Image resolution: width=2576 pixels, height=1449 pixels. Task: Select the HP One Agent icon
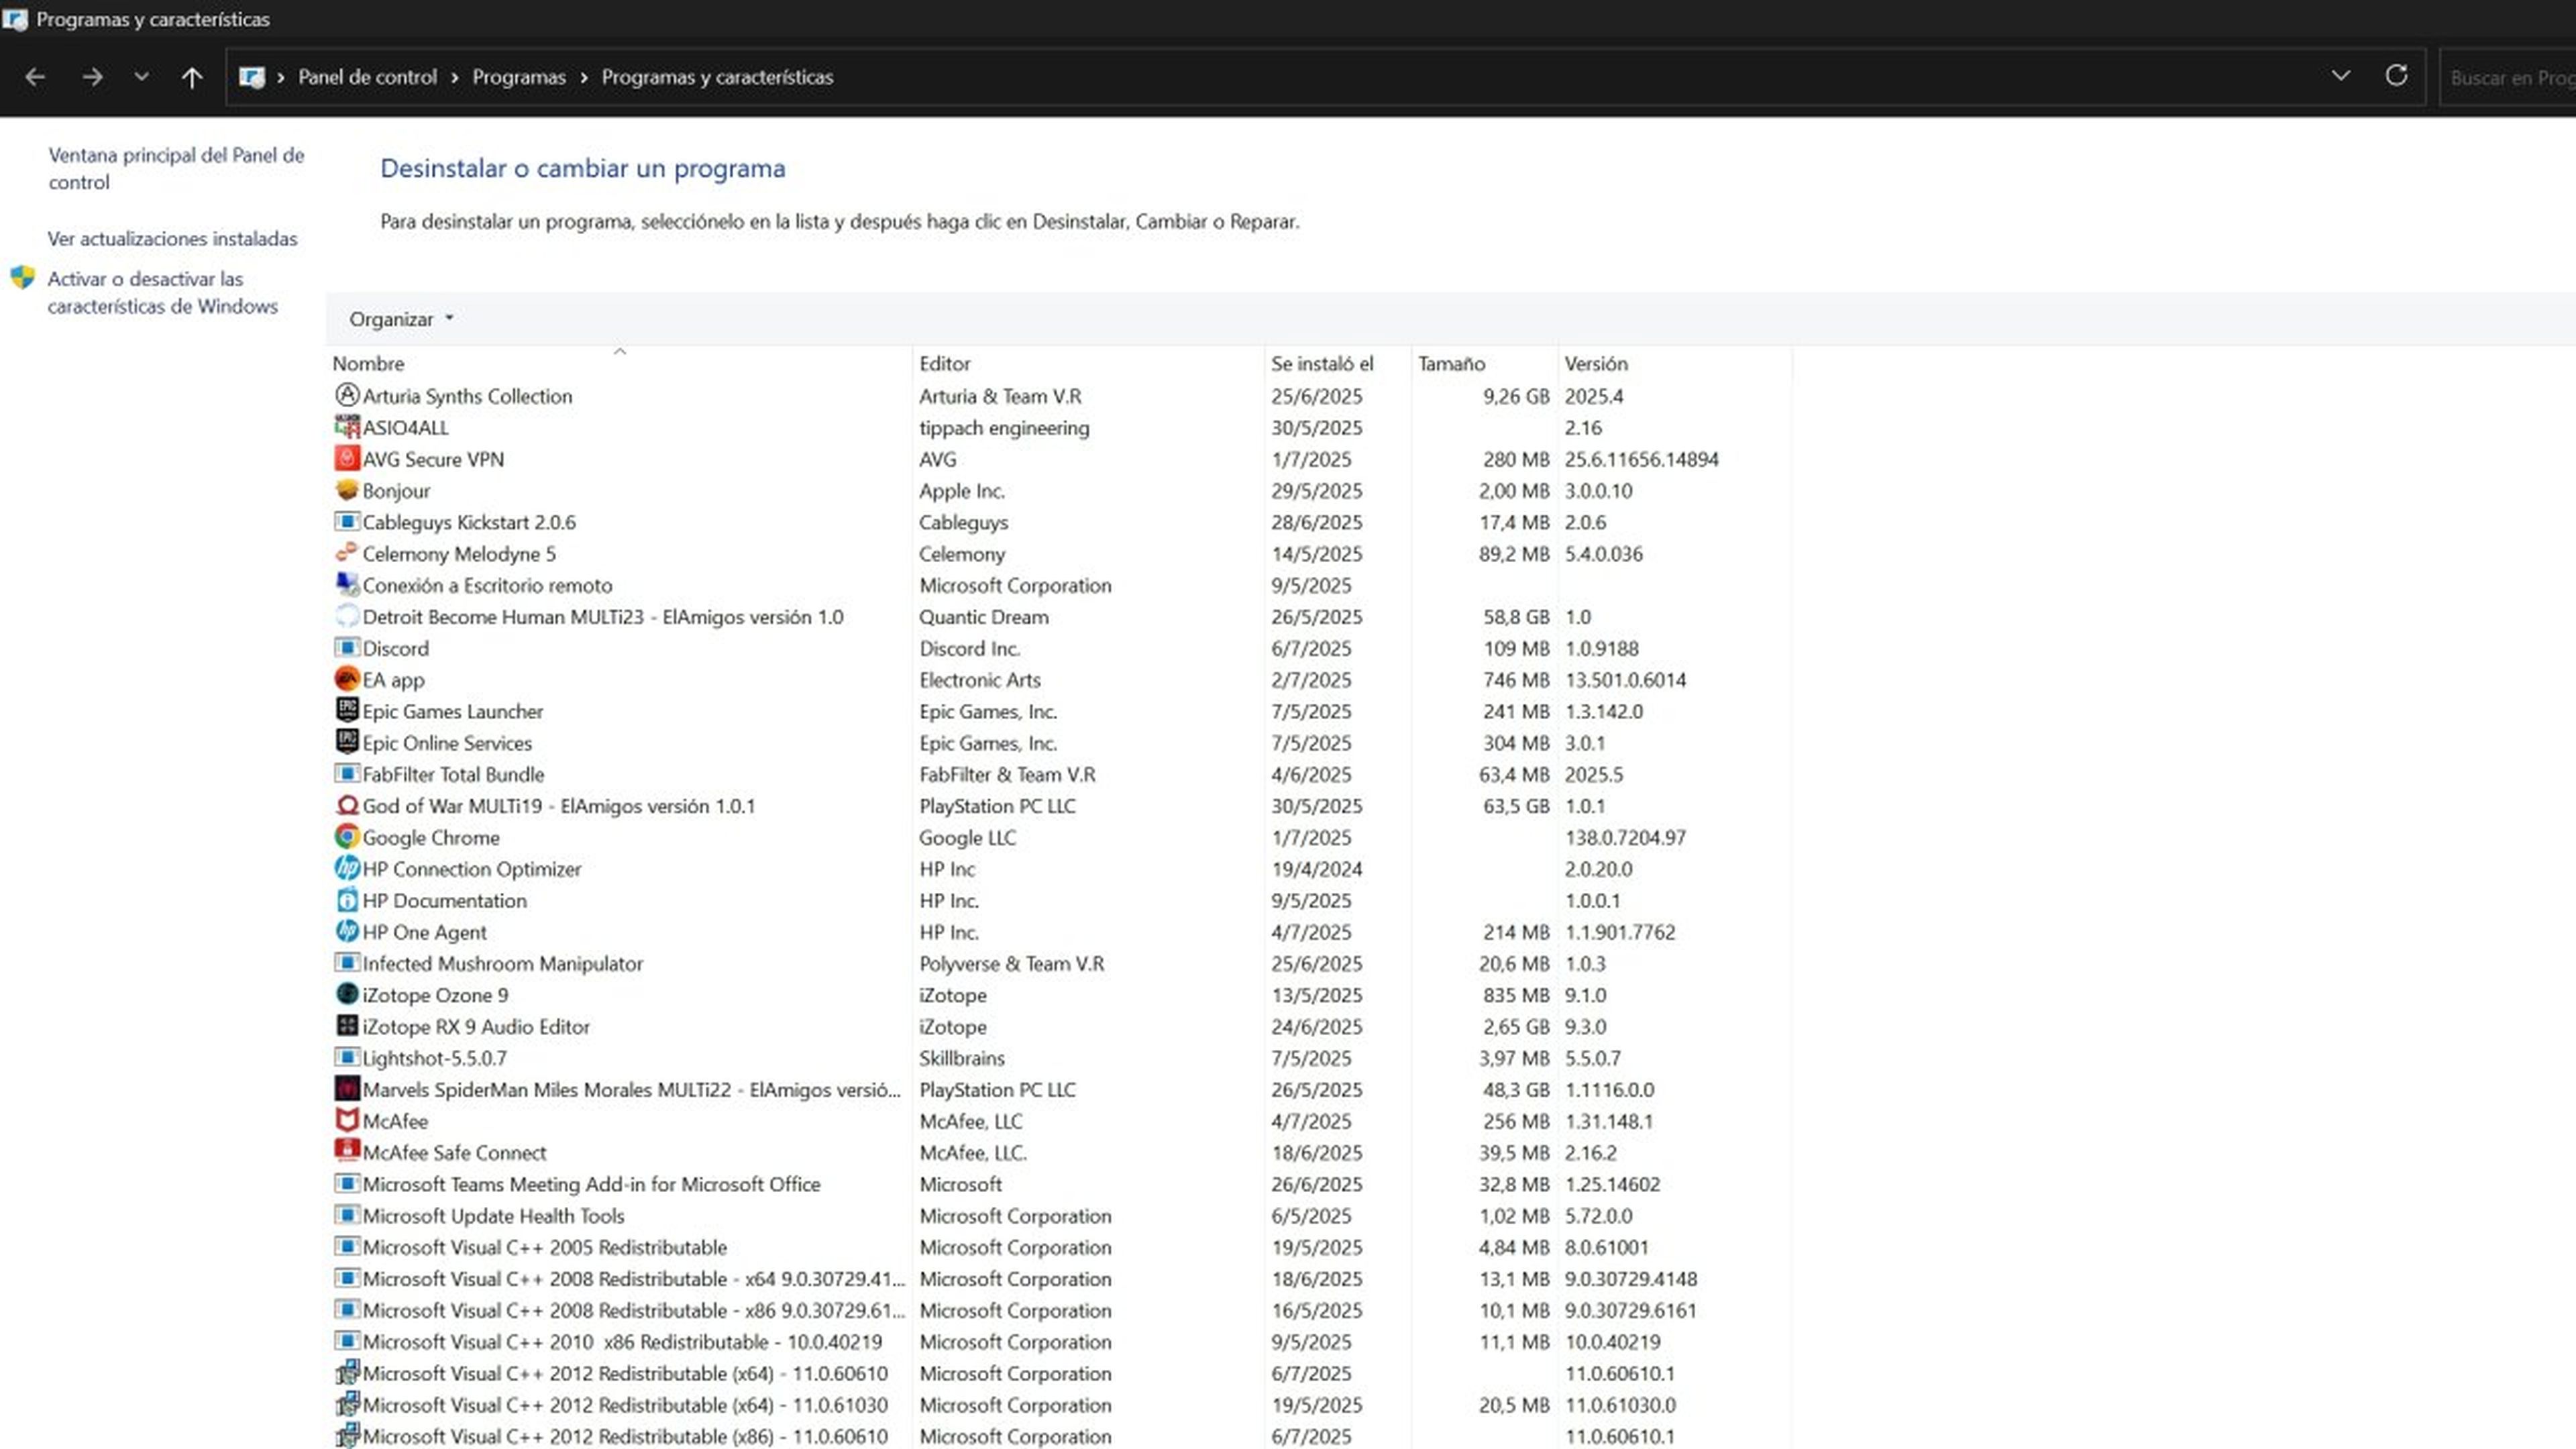click(346, 931)
